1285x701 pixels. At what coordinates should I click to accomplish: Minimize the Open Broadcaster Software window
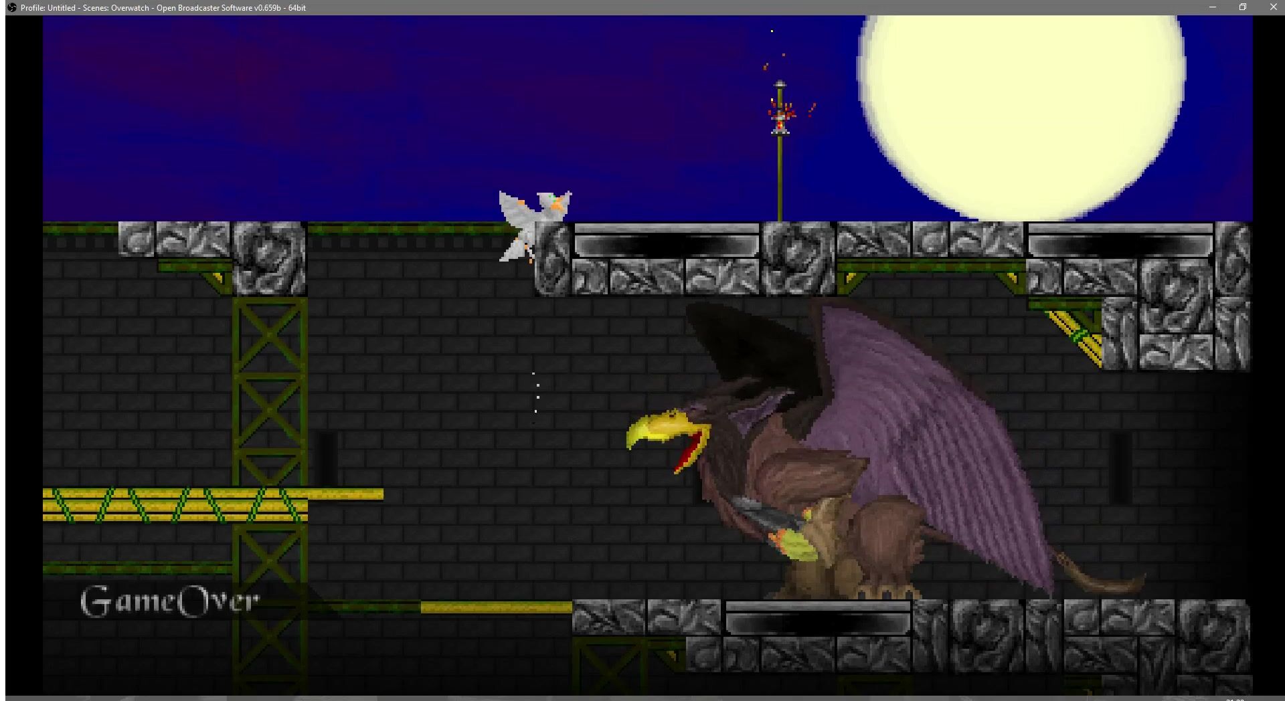pyautogui.click(x=1212, y=7)
